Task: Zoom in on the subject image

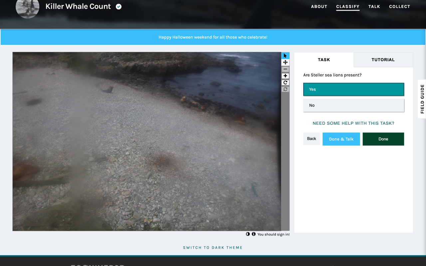Action: click(x=285, y=76)
